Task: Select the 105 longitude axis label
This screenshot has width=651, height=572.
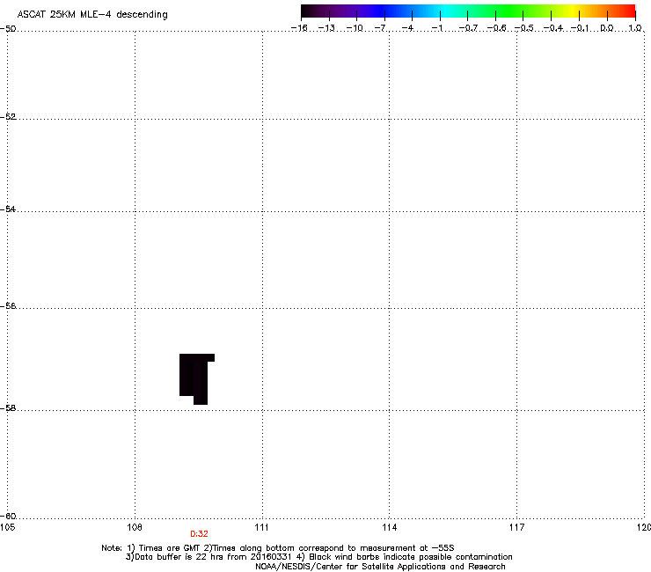Action: click(x=7, y=527)
